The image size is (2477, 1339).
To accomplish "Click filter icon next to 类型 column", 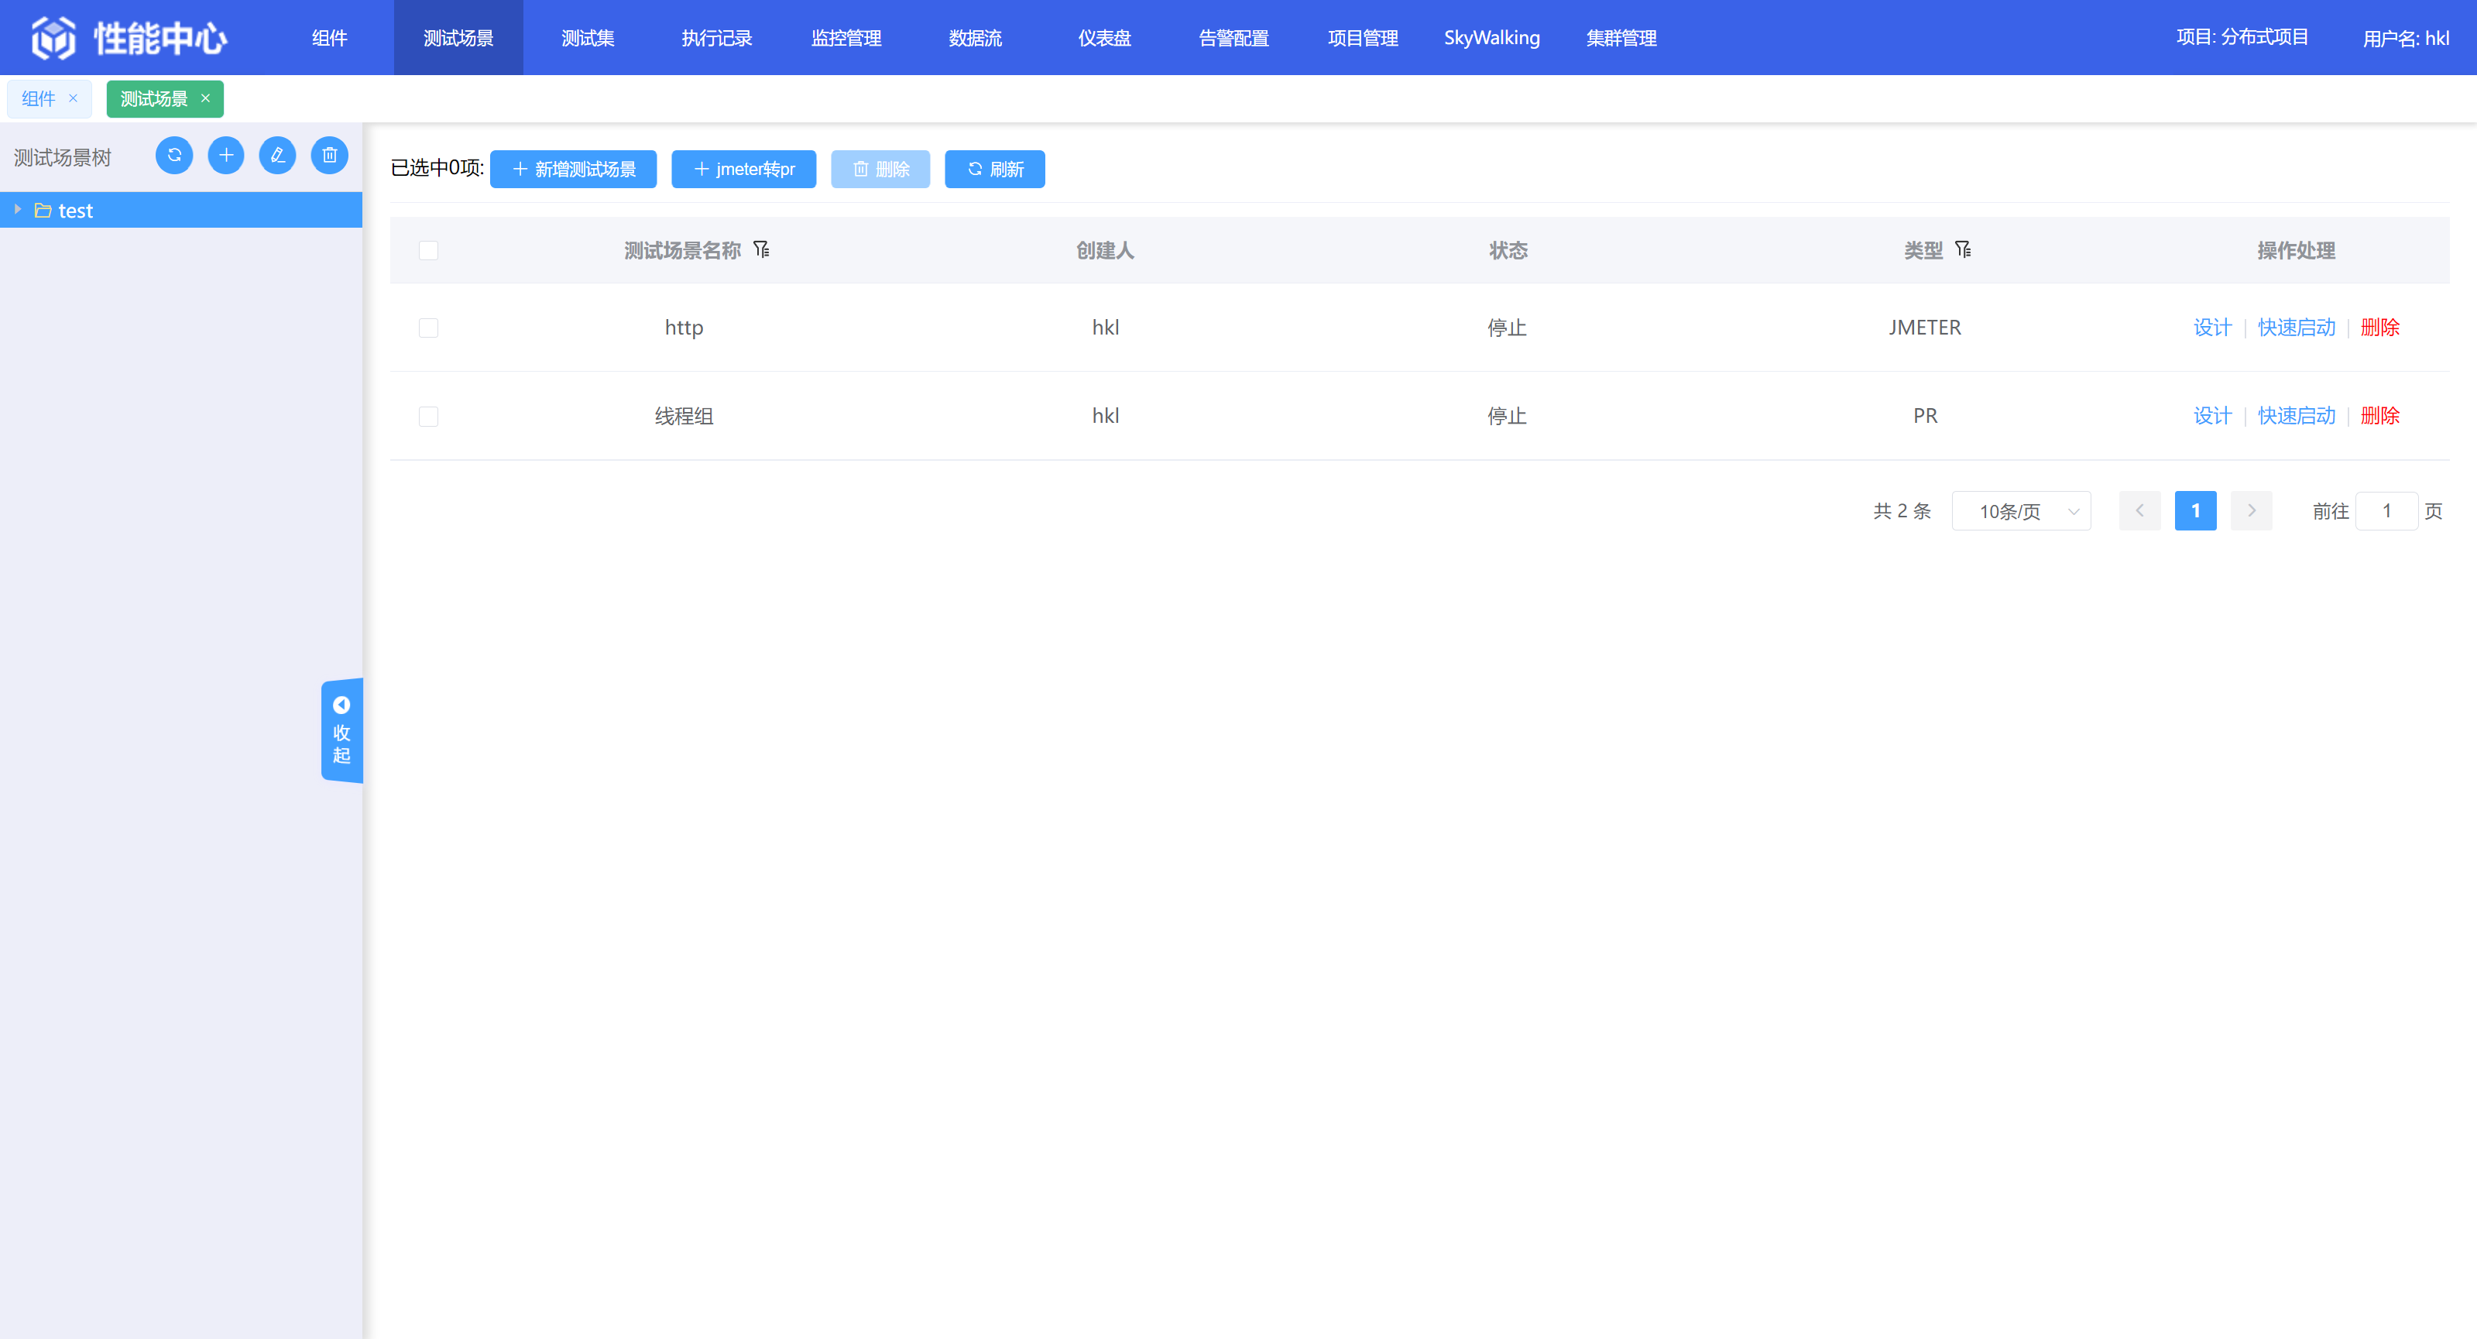I will (1964, 250).
